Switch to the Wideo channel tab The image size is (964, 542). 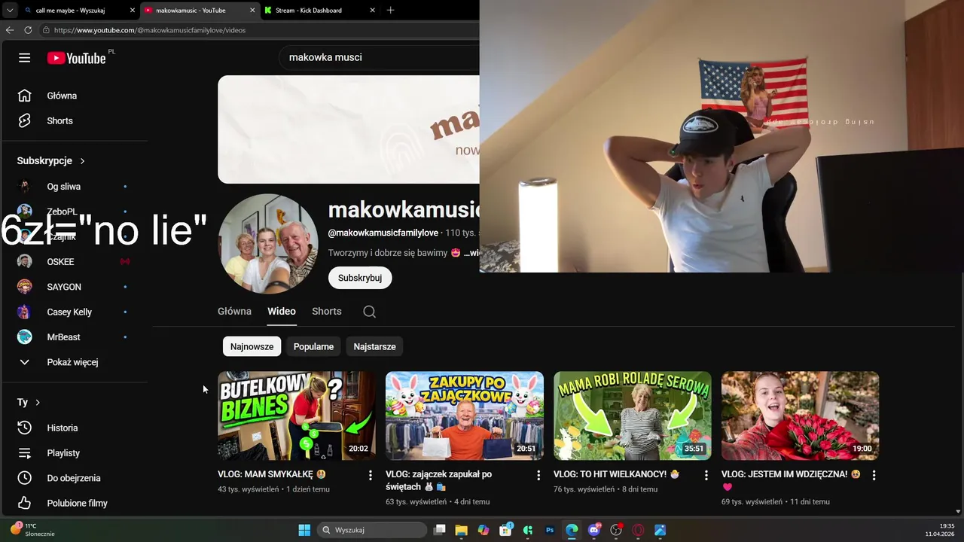pos(282,311)
